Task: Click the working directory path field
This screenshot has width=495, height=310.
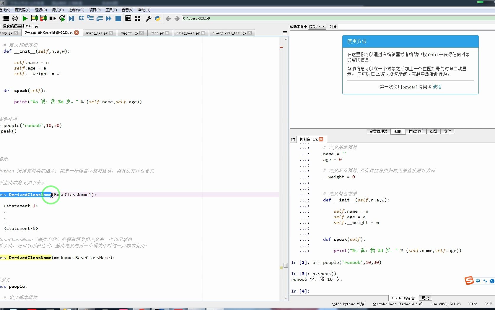Action: point(338,18)
